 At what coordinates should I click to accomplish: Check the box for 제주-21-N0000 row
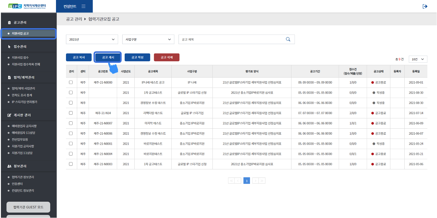tap(71, 82)
